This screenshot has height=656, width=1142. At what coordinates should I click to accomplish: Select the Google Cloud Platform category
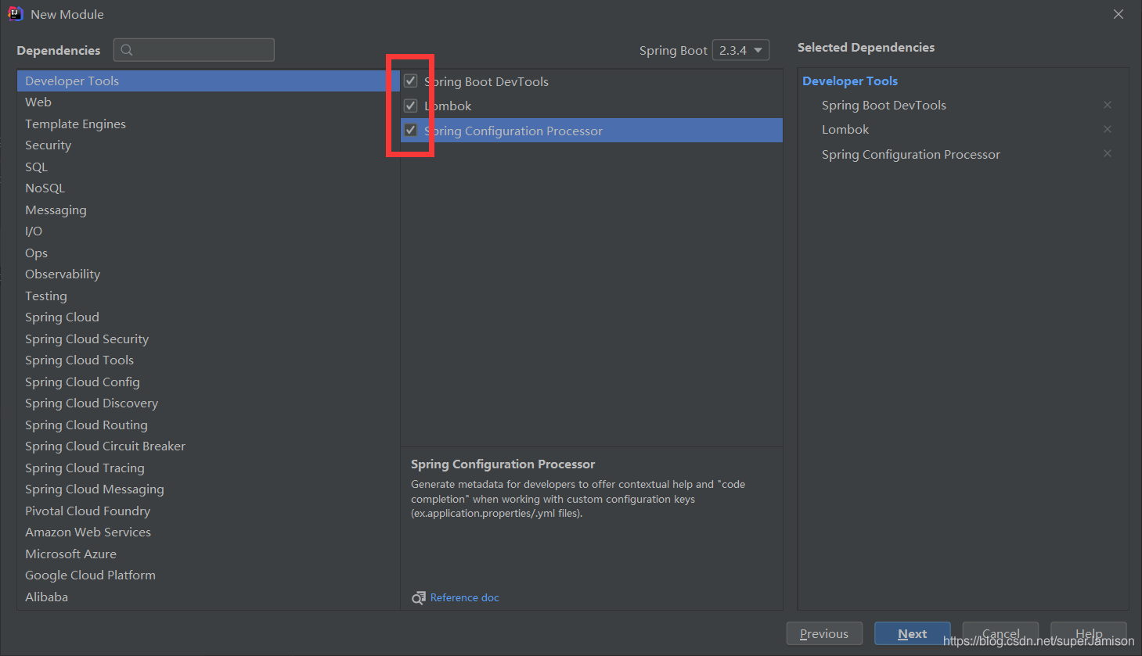[208, 575]
